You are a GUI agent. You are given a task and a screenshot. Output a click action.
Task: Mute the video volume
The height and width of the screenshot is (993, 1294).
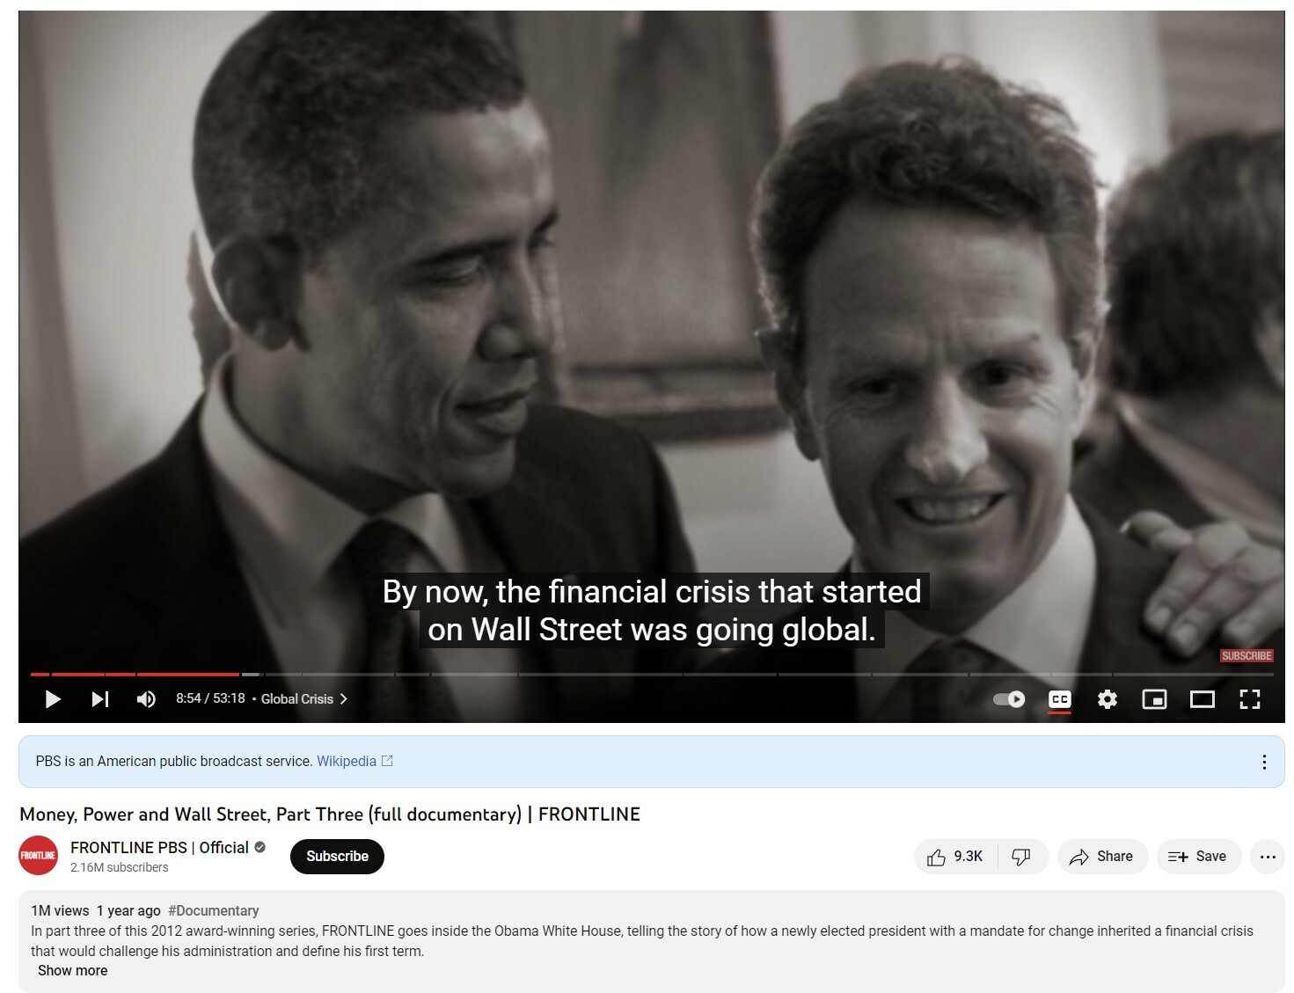(146, 699)
